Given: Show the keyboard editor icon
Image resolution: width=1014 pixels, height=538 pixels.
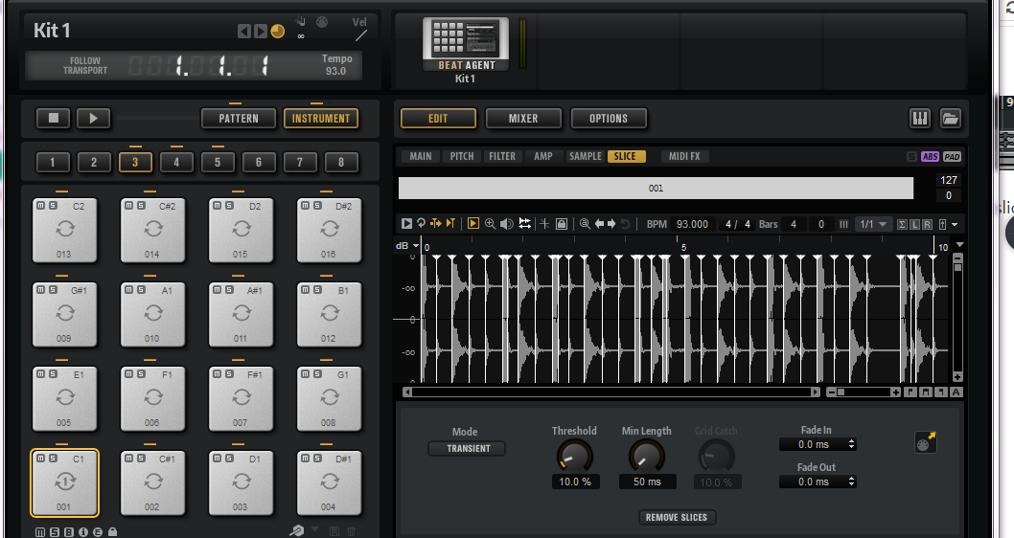Looking at the screenshot, I should coord(919,118).
